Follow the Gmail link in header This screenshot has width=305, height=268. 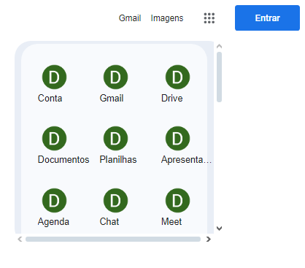(130, 18)
